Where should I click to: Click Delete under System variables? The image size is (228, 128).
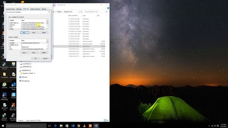(44, 53)
